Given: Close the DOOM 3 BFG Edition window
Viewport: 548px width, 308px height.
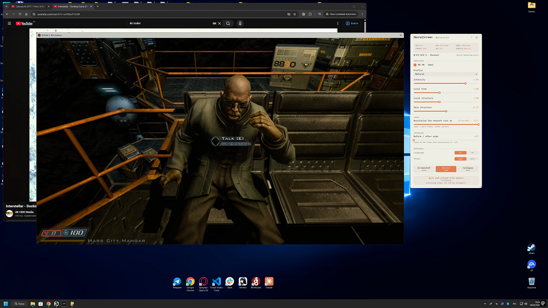Looking at the screenshot, I should [401, 35].
